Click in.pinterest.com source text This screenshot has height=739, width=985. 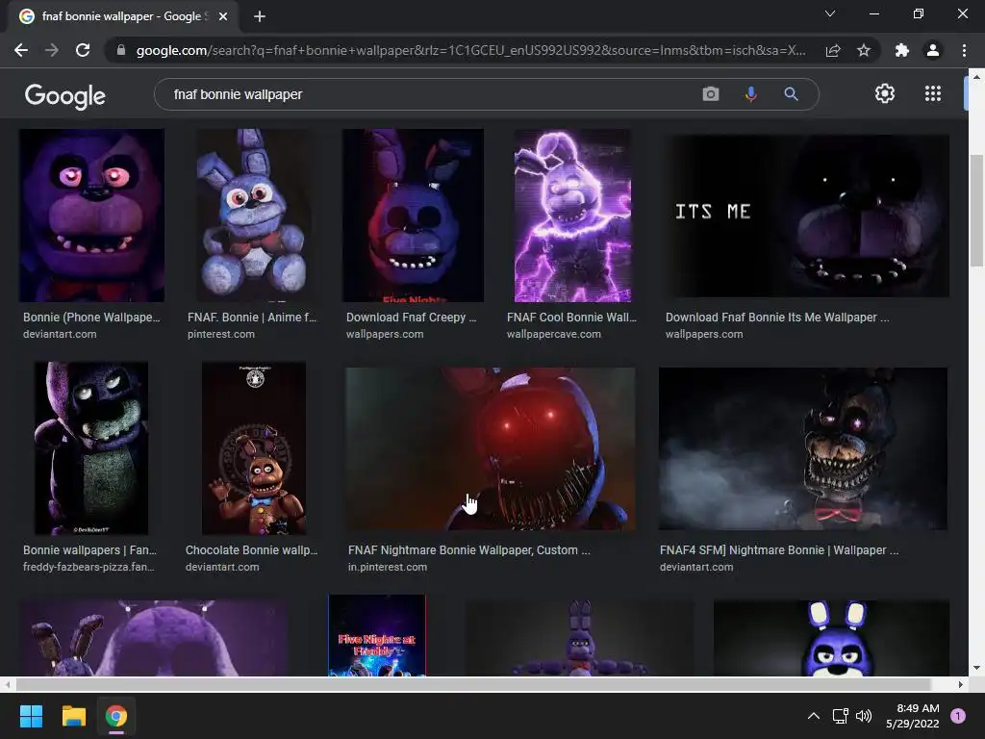(388, 567)
